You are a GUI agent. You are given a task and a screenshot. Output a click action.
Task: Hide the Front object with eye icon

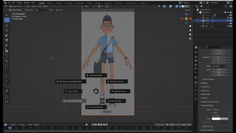[x=228, y=21]
